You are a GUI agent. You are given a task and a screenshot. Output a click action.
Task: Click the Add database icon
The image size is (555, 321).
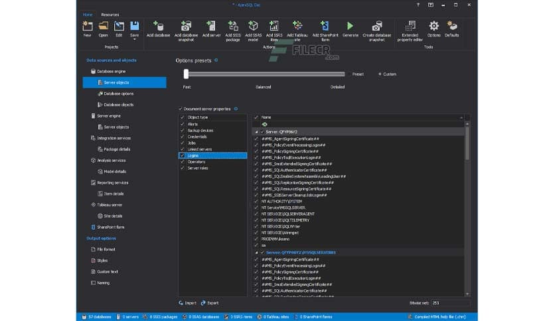[158, 26]
